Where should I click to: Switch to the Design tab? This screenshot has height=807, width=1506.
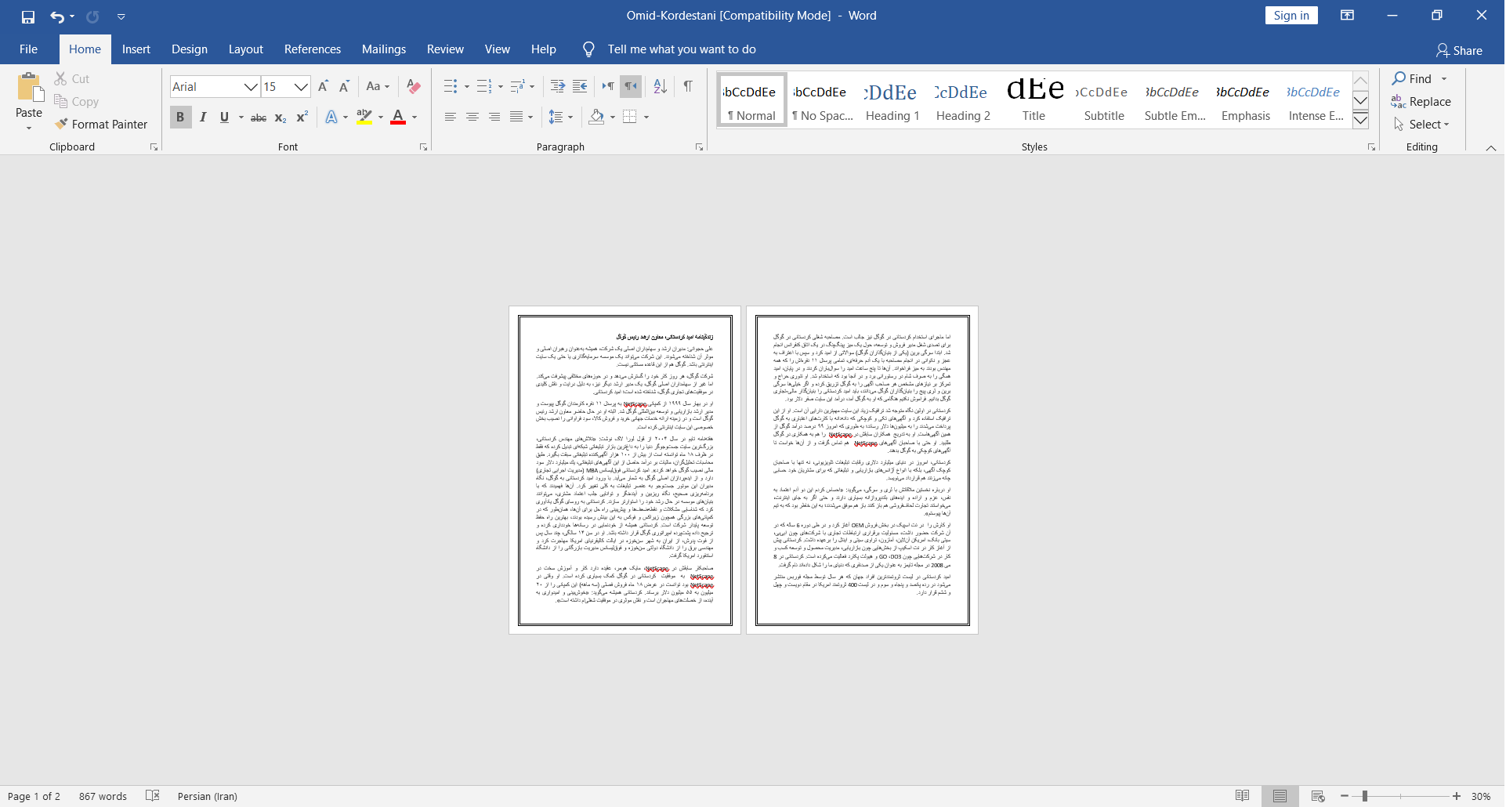[190, 49]
